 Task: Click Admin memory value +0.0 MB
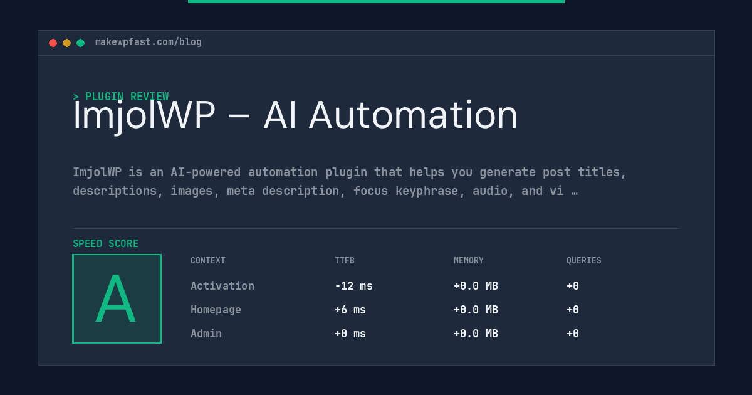[x=476, y=334]
